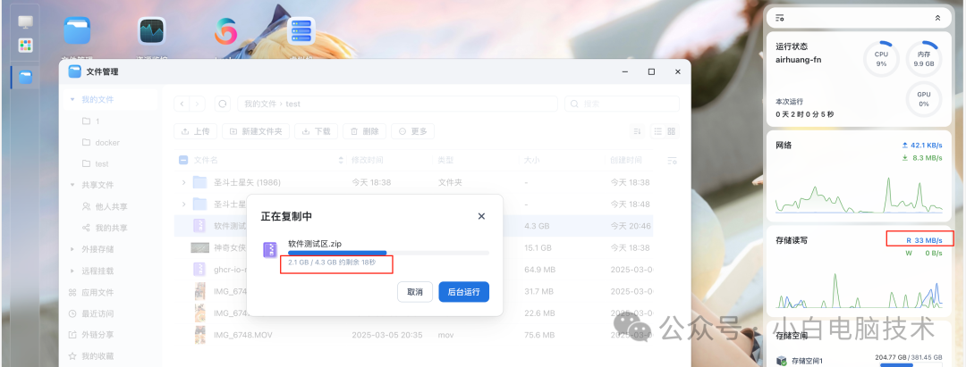Close the 正在复制中 dialog
The height and width of the screenshot is (367, 966).
[481, 216]
